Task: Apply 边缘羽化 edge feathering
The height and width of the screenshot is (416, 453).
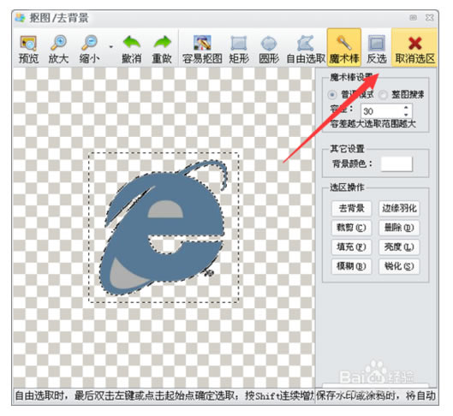Action: pos(399,208)
